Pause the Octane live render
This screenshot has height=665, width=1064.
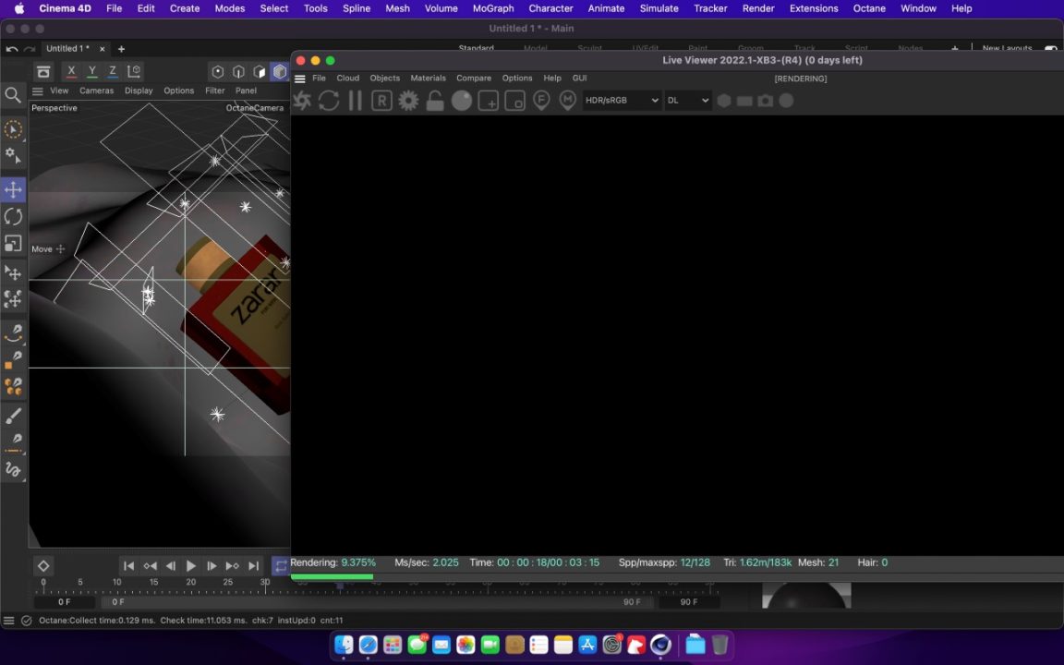click(x=355, y=100)
